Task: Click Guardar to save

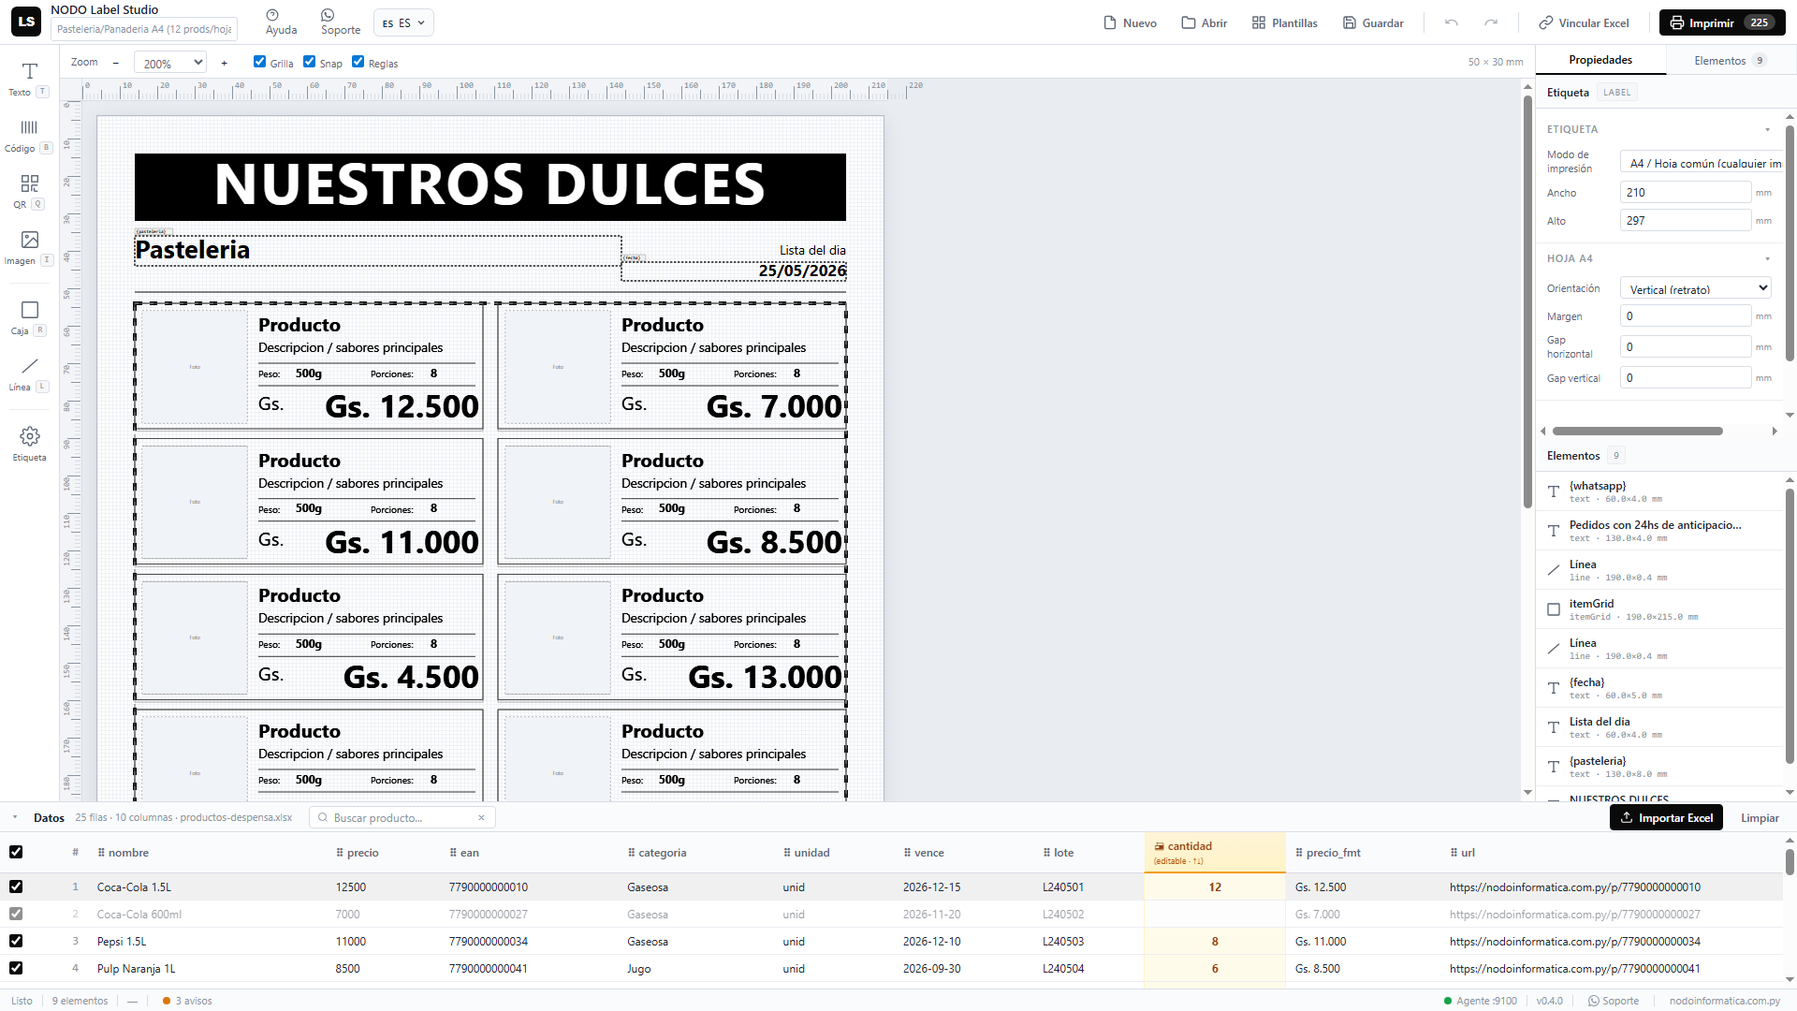Action: tap(1374, 22)
